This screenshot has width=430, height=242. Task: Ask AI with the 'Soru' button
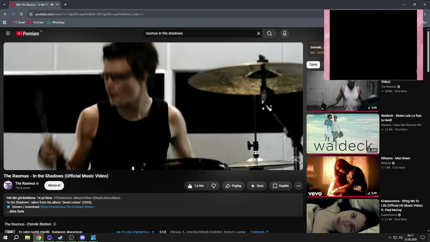257,186
